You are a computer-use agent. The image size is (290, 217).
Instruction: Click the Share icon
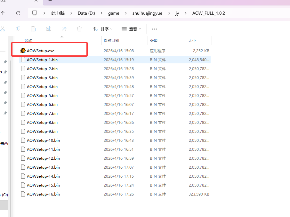64,29
